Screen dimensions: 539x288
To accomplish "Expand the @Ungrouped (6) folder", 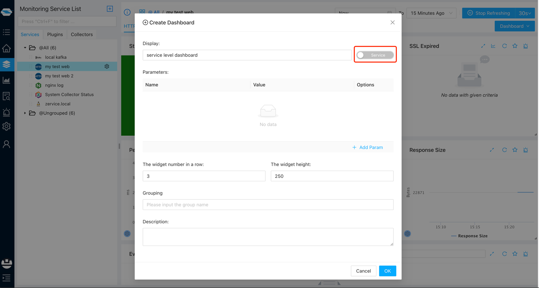I will 25,113.
